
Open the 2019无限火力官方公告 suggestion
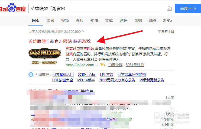click(x=117, y=80)
